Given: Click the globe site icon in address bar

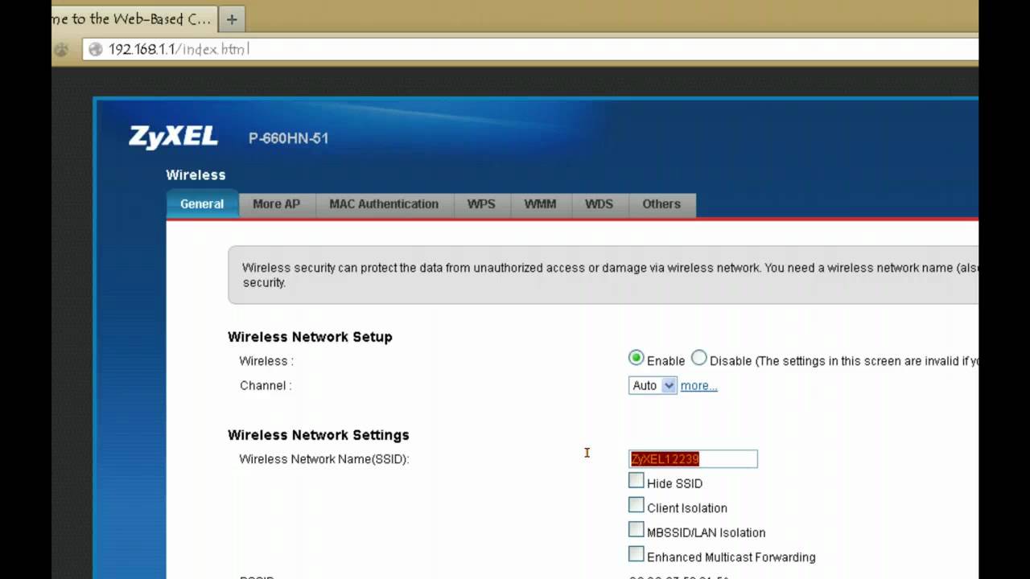Looking at the screenshot, I should (x=95, y=49).
